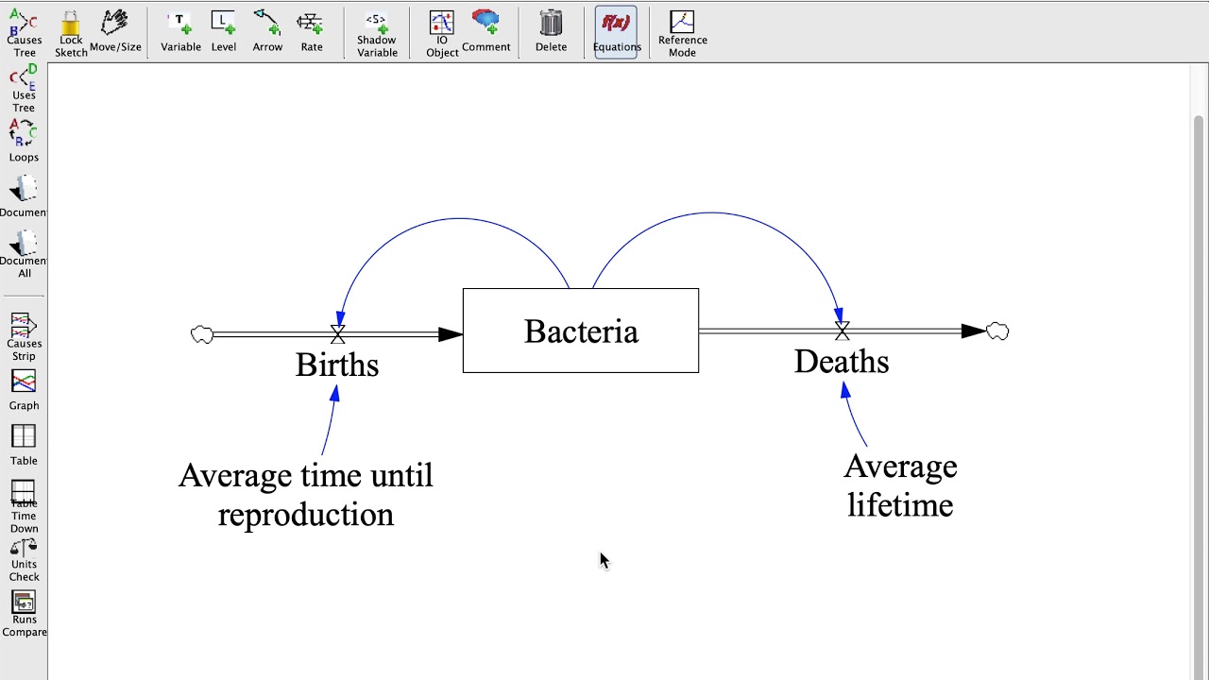The height and width of the screenshot is (680, 1209).
Task: Run the Units Check tool
Action: coord(24,561)
